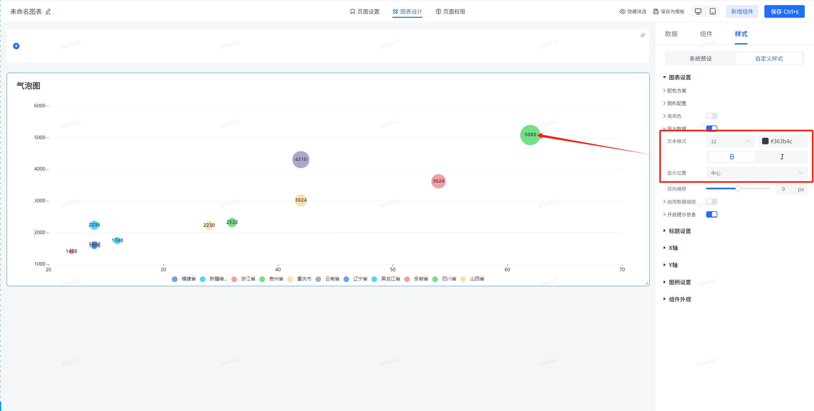This screenshot has width=814, height=411.
Task: Open the 显示位置 dropdown showing 中心
Action: [757, 173]
